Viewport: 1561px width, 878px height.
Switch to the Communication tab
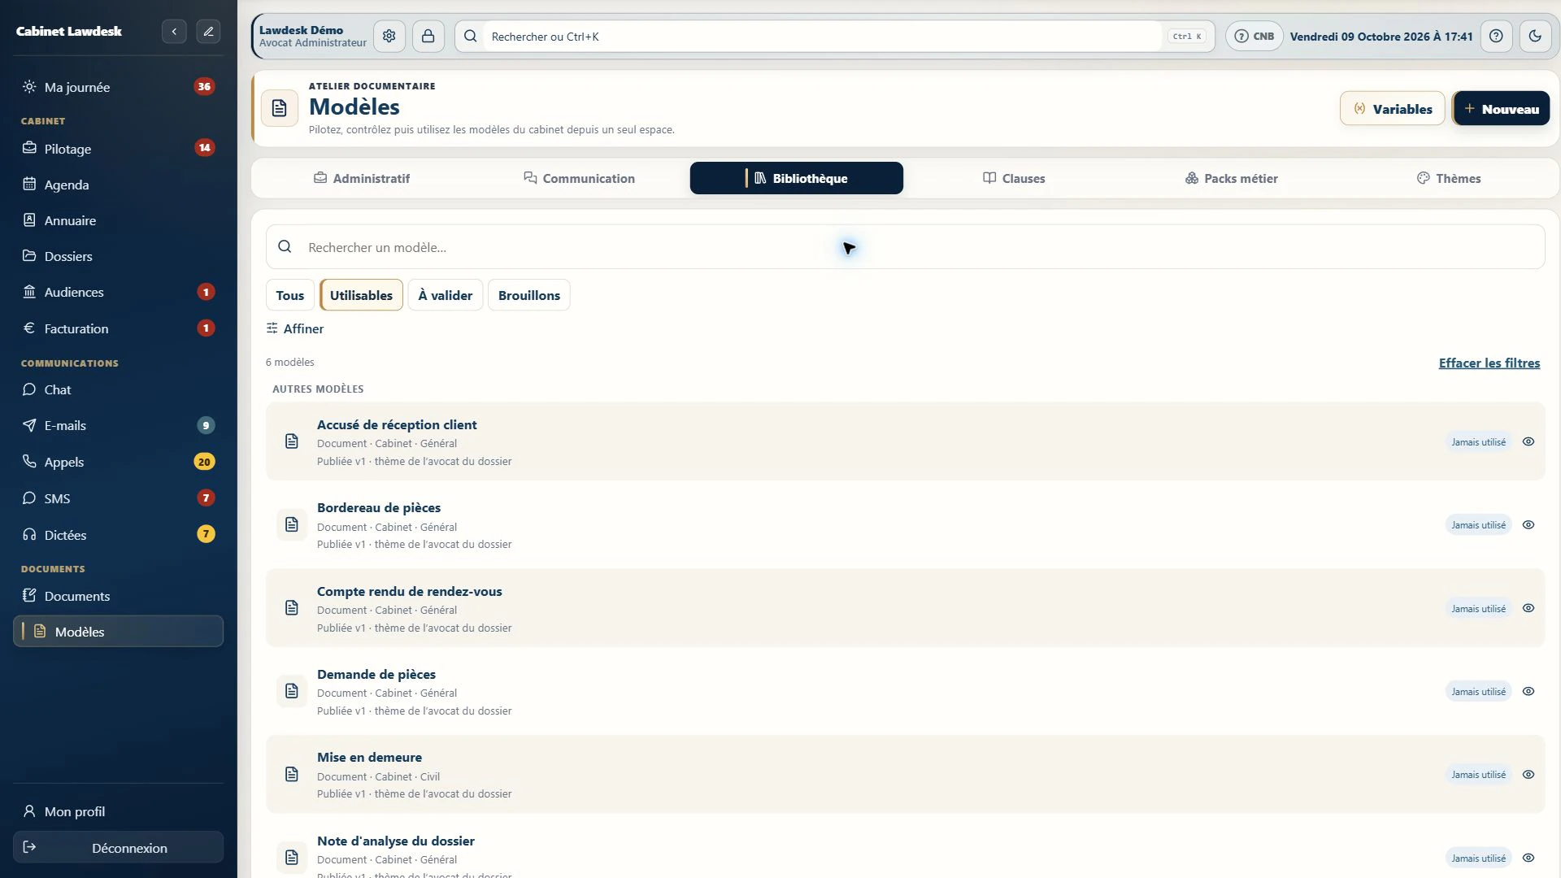click(x=579, y=178)
